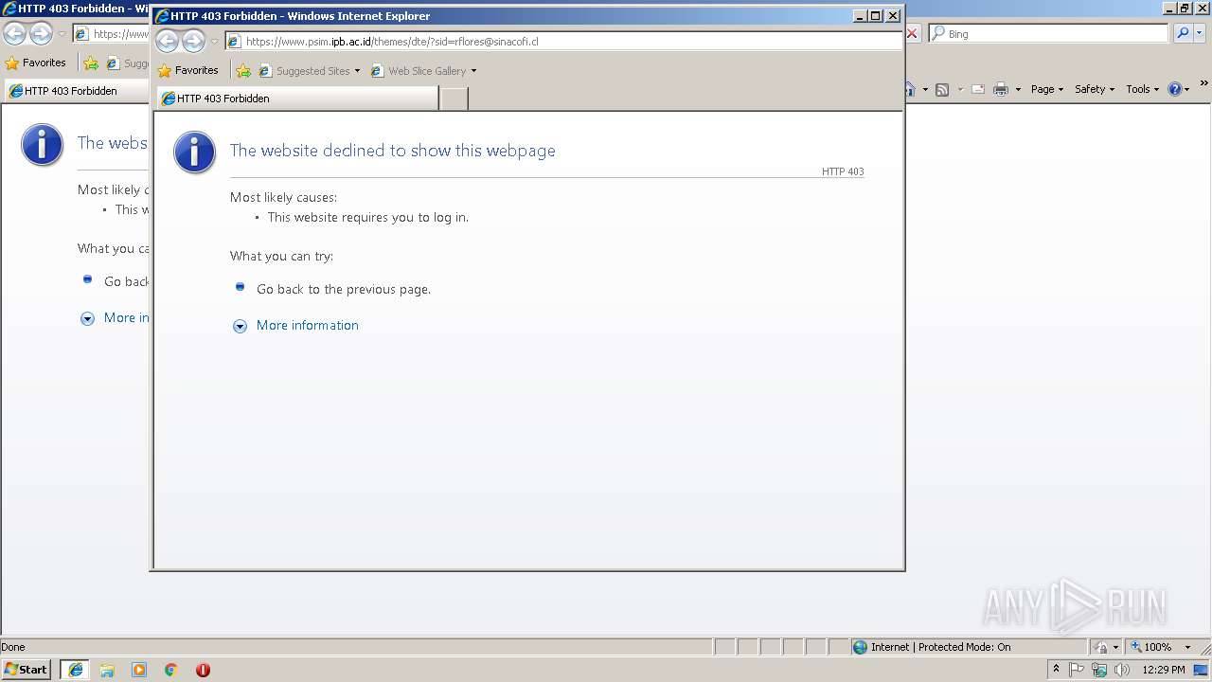1212x682 pixels.
Task: Click Add to Favorites Bar icon in front window
Action: (243, 71)
